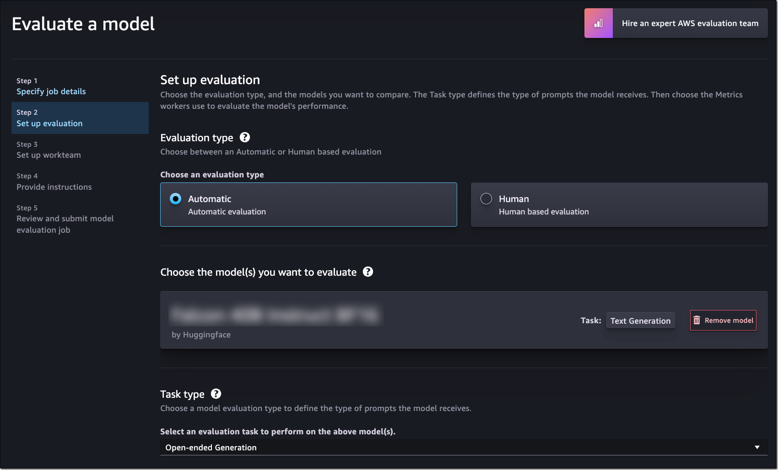The height and width of the screenshot is (470, 778).
Task: Click the by Huggingface provider label
Action: click(201, 335)
